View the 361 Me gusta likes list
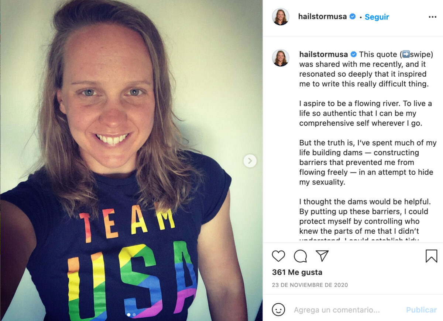443x321 pixels. (x=297, y=272)
